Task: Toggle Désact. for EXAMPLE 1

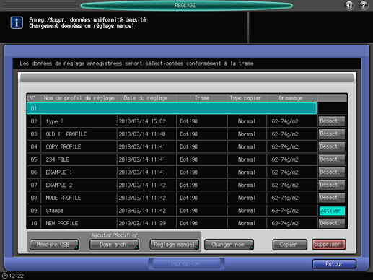Action: click(332, 172)
